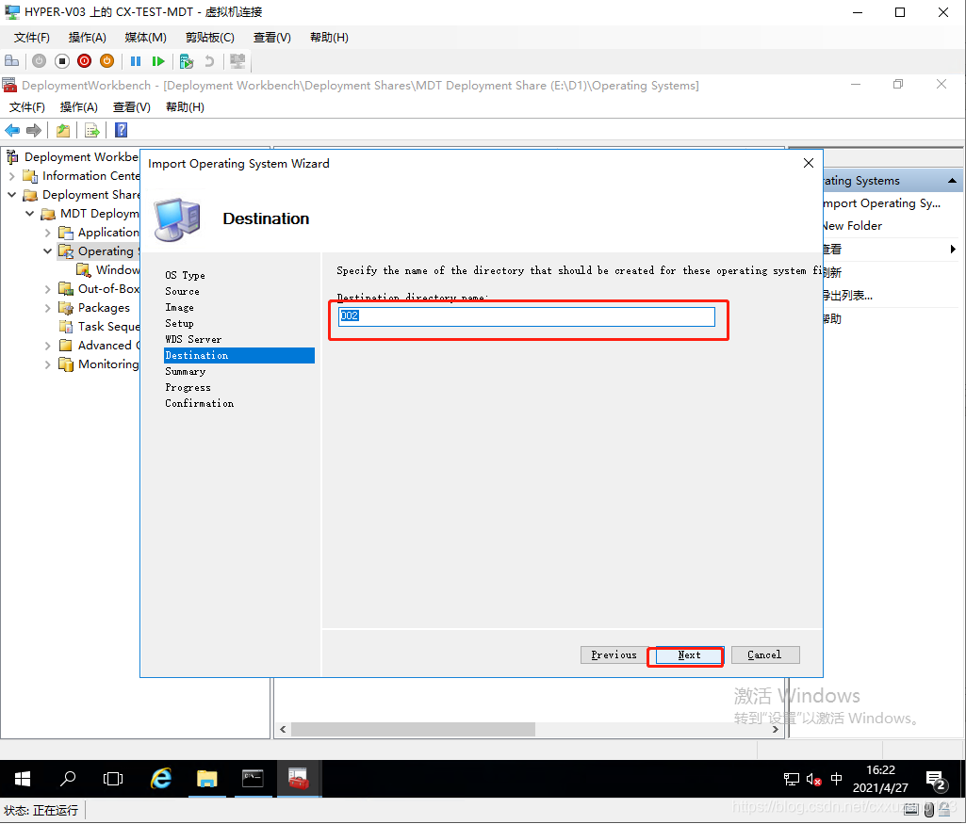Click the orange Save state icon
This screenshot has width=966, height=824.
pos(107,61)
